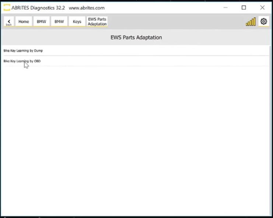273x218 pixels.
Task: Minimize the ABRITES Diagnostics window
Action: [x=225, y=8]
